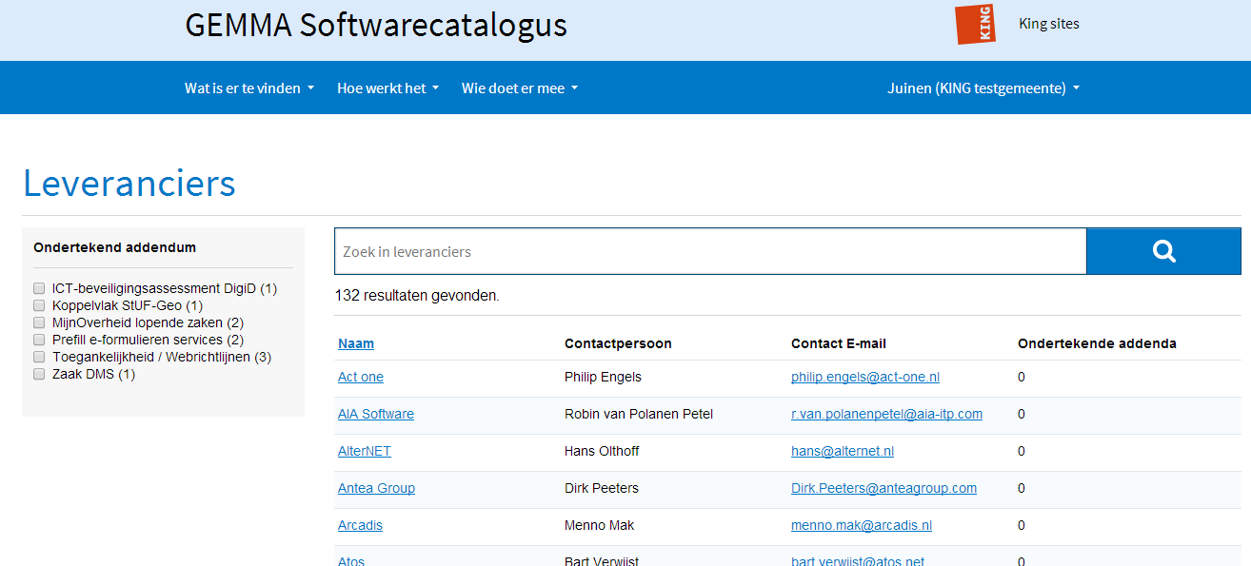Toggle Prefill e-formulieren services checkbox
The height and width of the screenshot is (566, 1251).
[39, 340]
